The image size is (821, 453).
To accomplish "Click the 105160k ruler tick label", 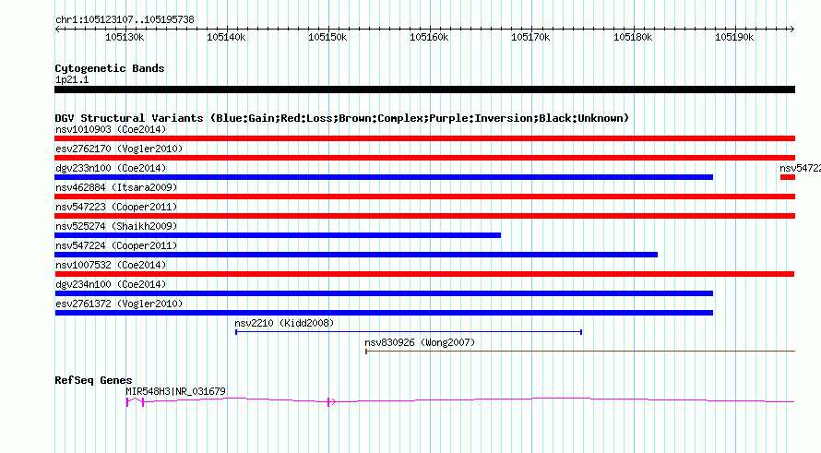I will click(429, 37).
